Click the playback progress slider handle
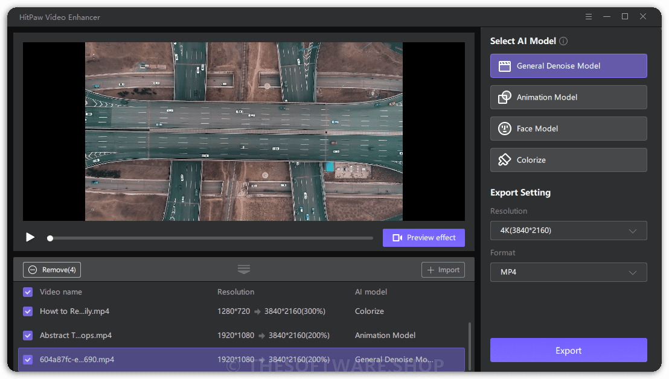 coord(50,238)
